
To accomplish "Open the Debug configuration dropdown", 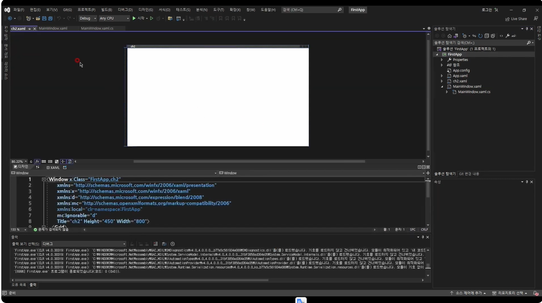I will [x=88, y=19].
